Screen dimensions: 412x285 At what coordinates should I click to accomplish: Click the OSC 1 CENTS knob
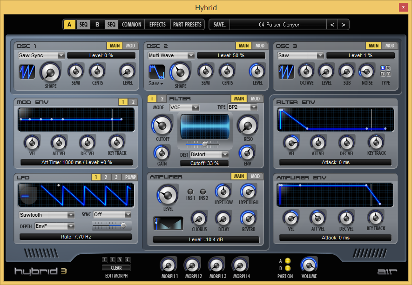tap(97, 71)
